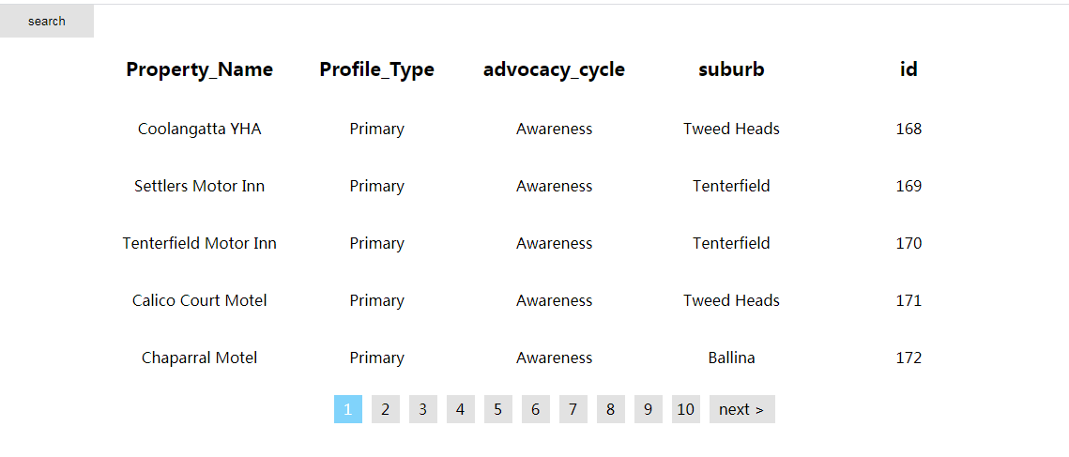
Task: Go to page 2 of results
Action: click(385, 409)
